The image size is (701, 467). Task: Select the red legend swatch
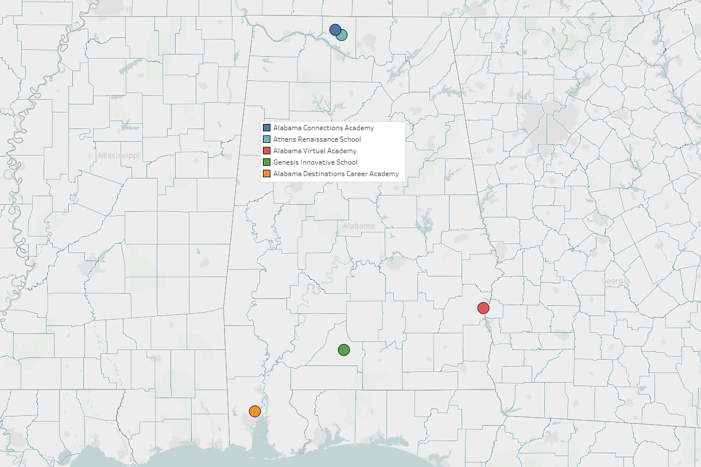click(266, 150)
